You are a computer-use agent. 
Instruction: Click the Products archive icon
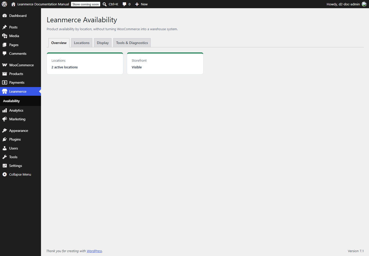(x=5, y=74)
